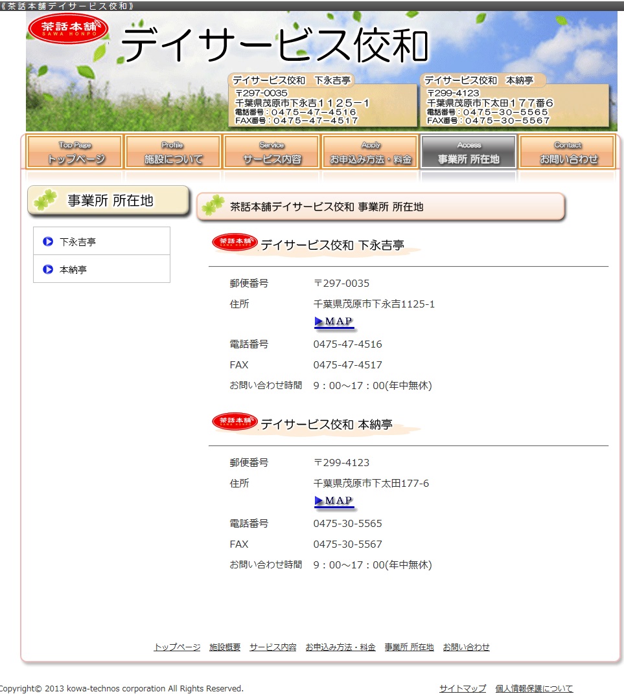Viewport: 624px width, 694px height.
Task: Select FAX number 0475-30-5567 in 本納亭 details
Action: pyautogui.click(x=348, y=544)
